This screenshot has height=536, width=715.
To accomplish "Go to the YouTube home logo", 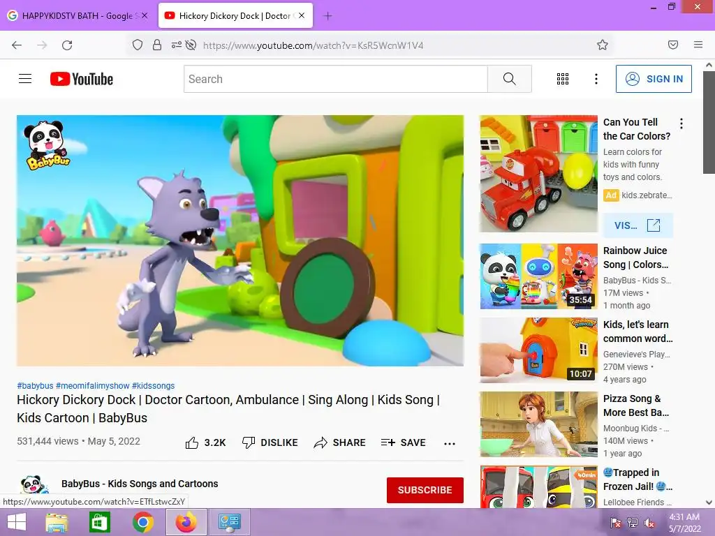I will 82,79.
